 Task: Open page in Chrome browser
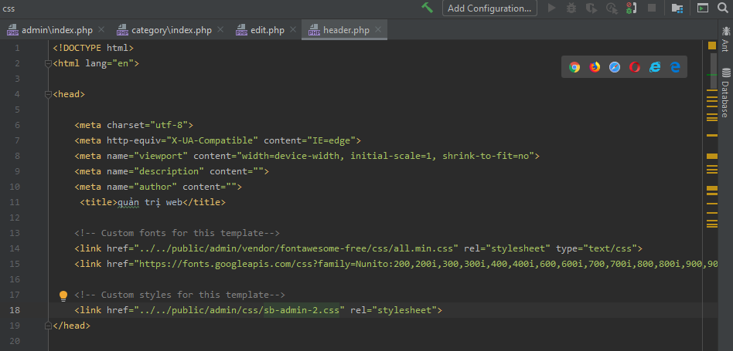click(x=574, y=67)
